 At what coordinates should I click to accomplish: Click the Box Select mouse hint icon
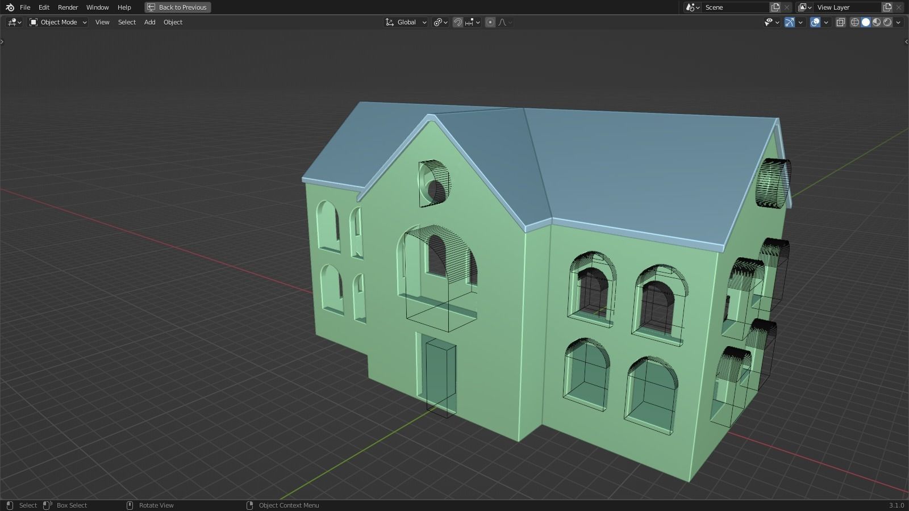point(47,505)
